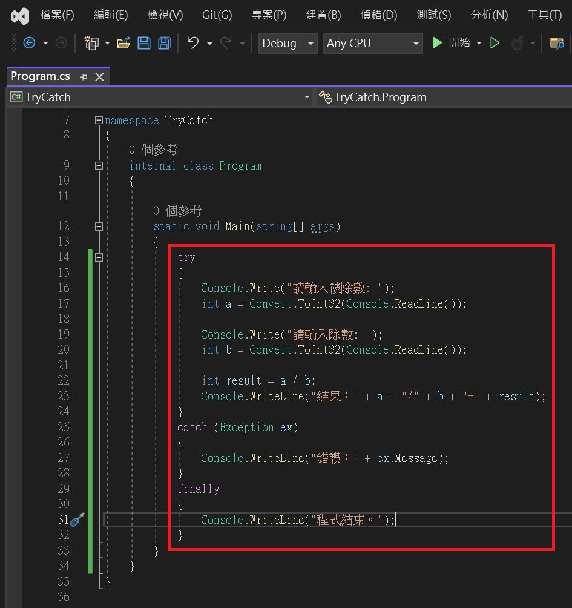Viewport: 572px width, 608px height.
Task: Click the "程式結束。" string
Action: pyautogui.click(x=347, y=520)
